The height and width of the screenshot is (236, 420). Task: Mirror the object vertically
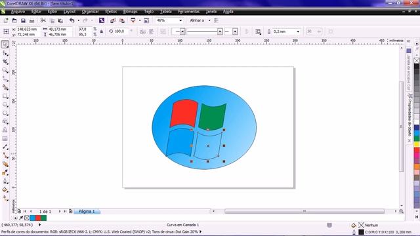pos(152,31)
